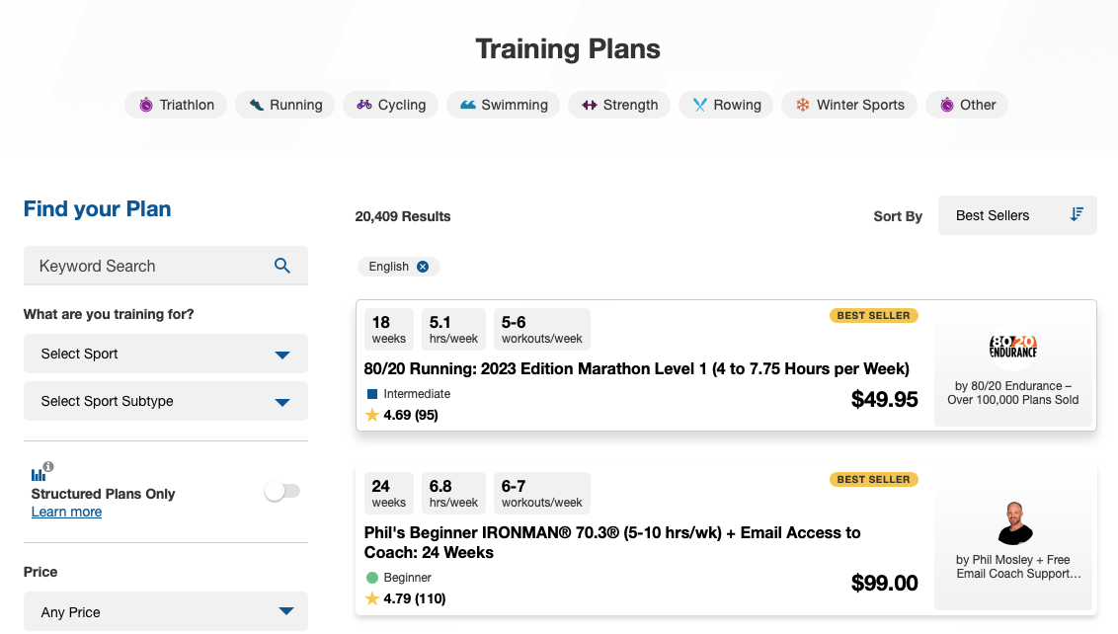Select the Triathlon category pill
The width and height of the screenshot is (1118, 634).
pyautogui.click(x=177, y=105)
